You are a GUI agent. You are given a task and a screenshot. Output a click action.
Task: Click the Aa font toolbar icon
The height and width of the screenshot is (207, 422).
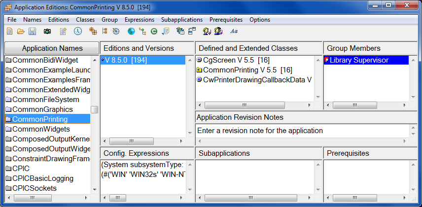[234, 31]
